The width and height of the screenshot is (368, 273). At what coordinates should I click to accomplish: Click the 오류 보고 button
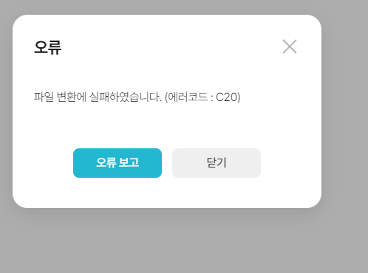pyautogui.click(x=117, y=163)
